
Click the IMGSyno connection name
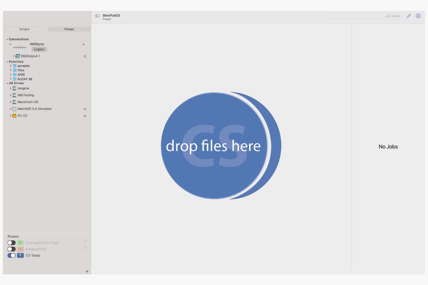point(37,44)
